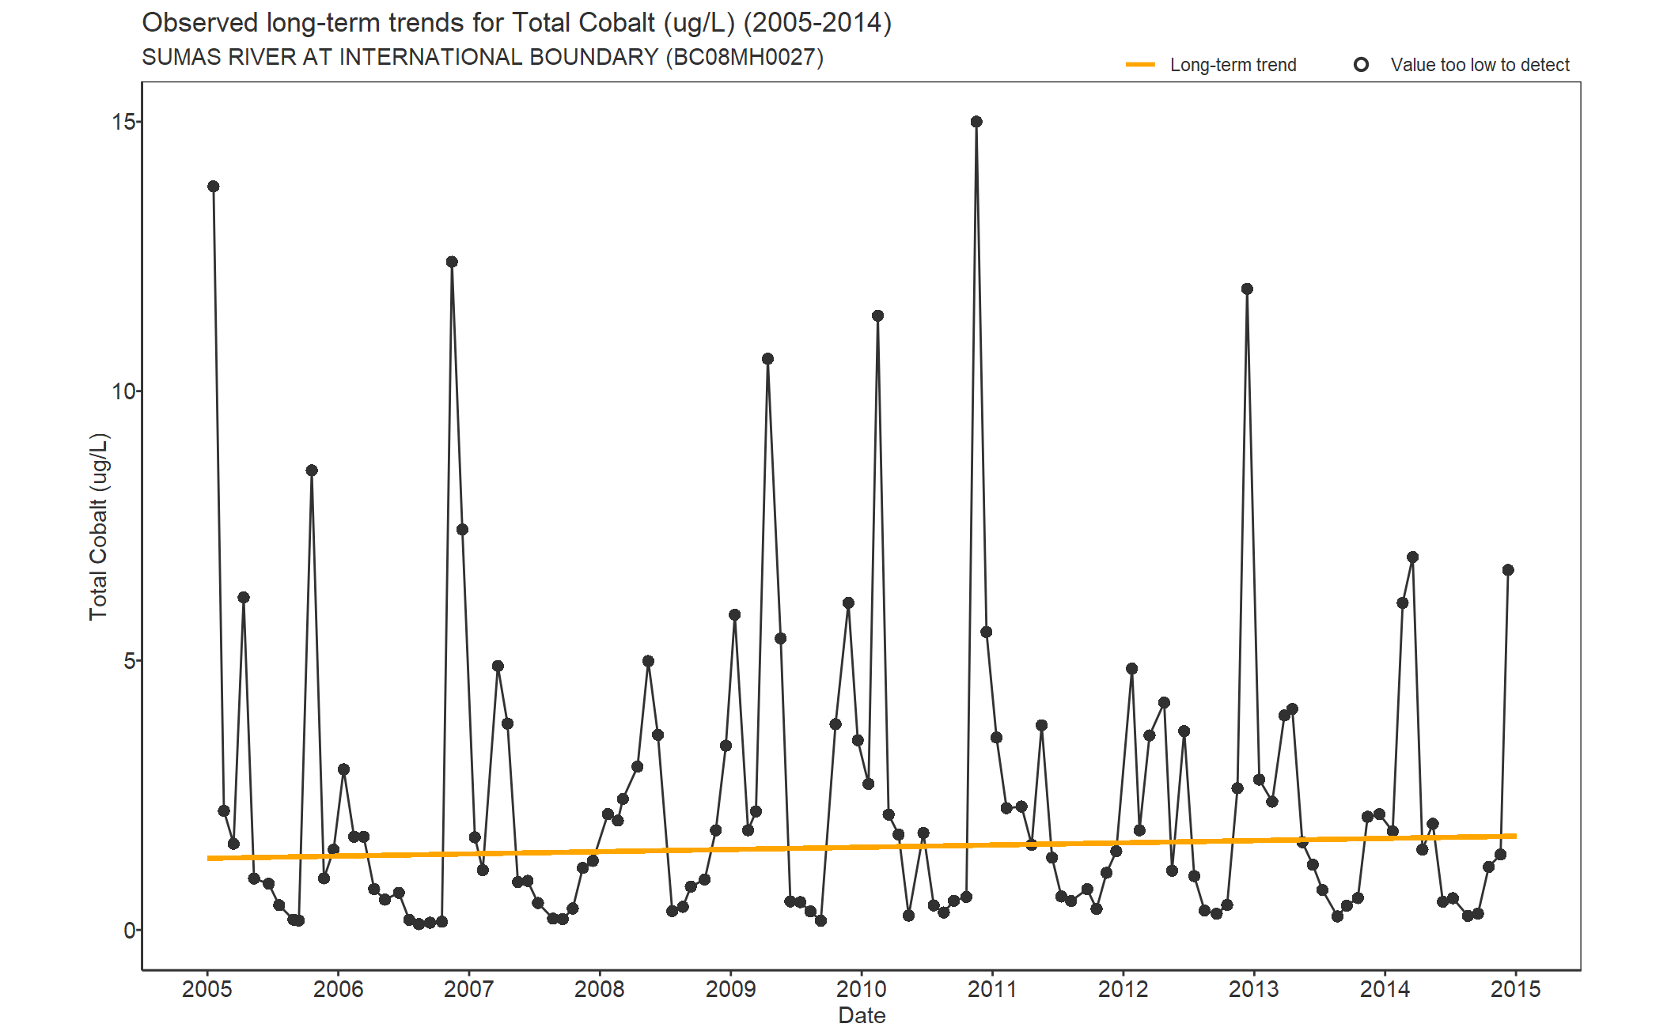Click the x-axis tick label 2011
The width and height of the screenshot is (1671, 1035).
[992, 989]
